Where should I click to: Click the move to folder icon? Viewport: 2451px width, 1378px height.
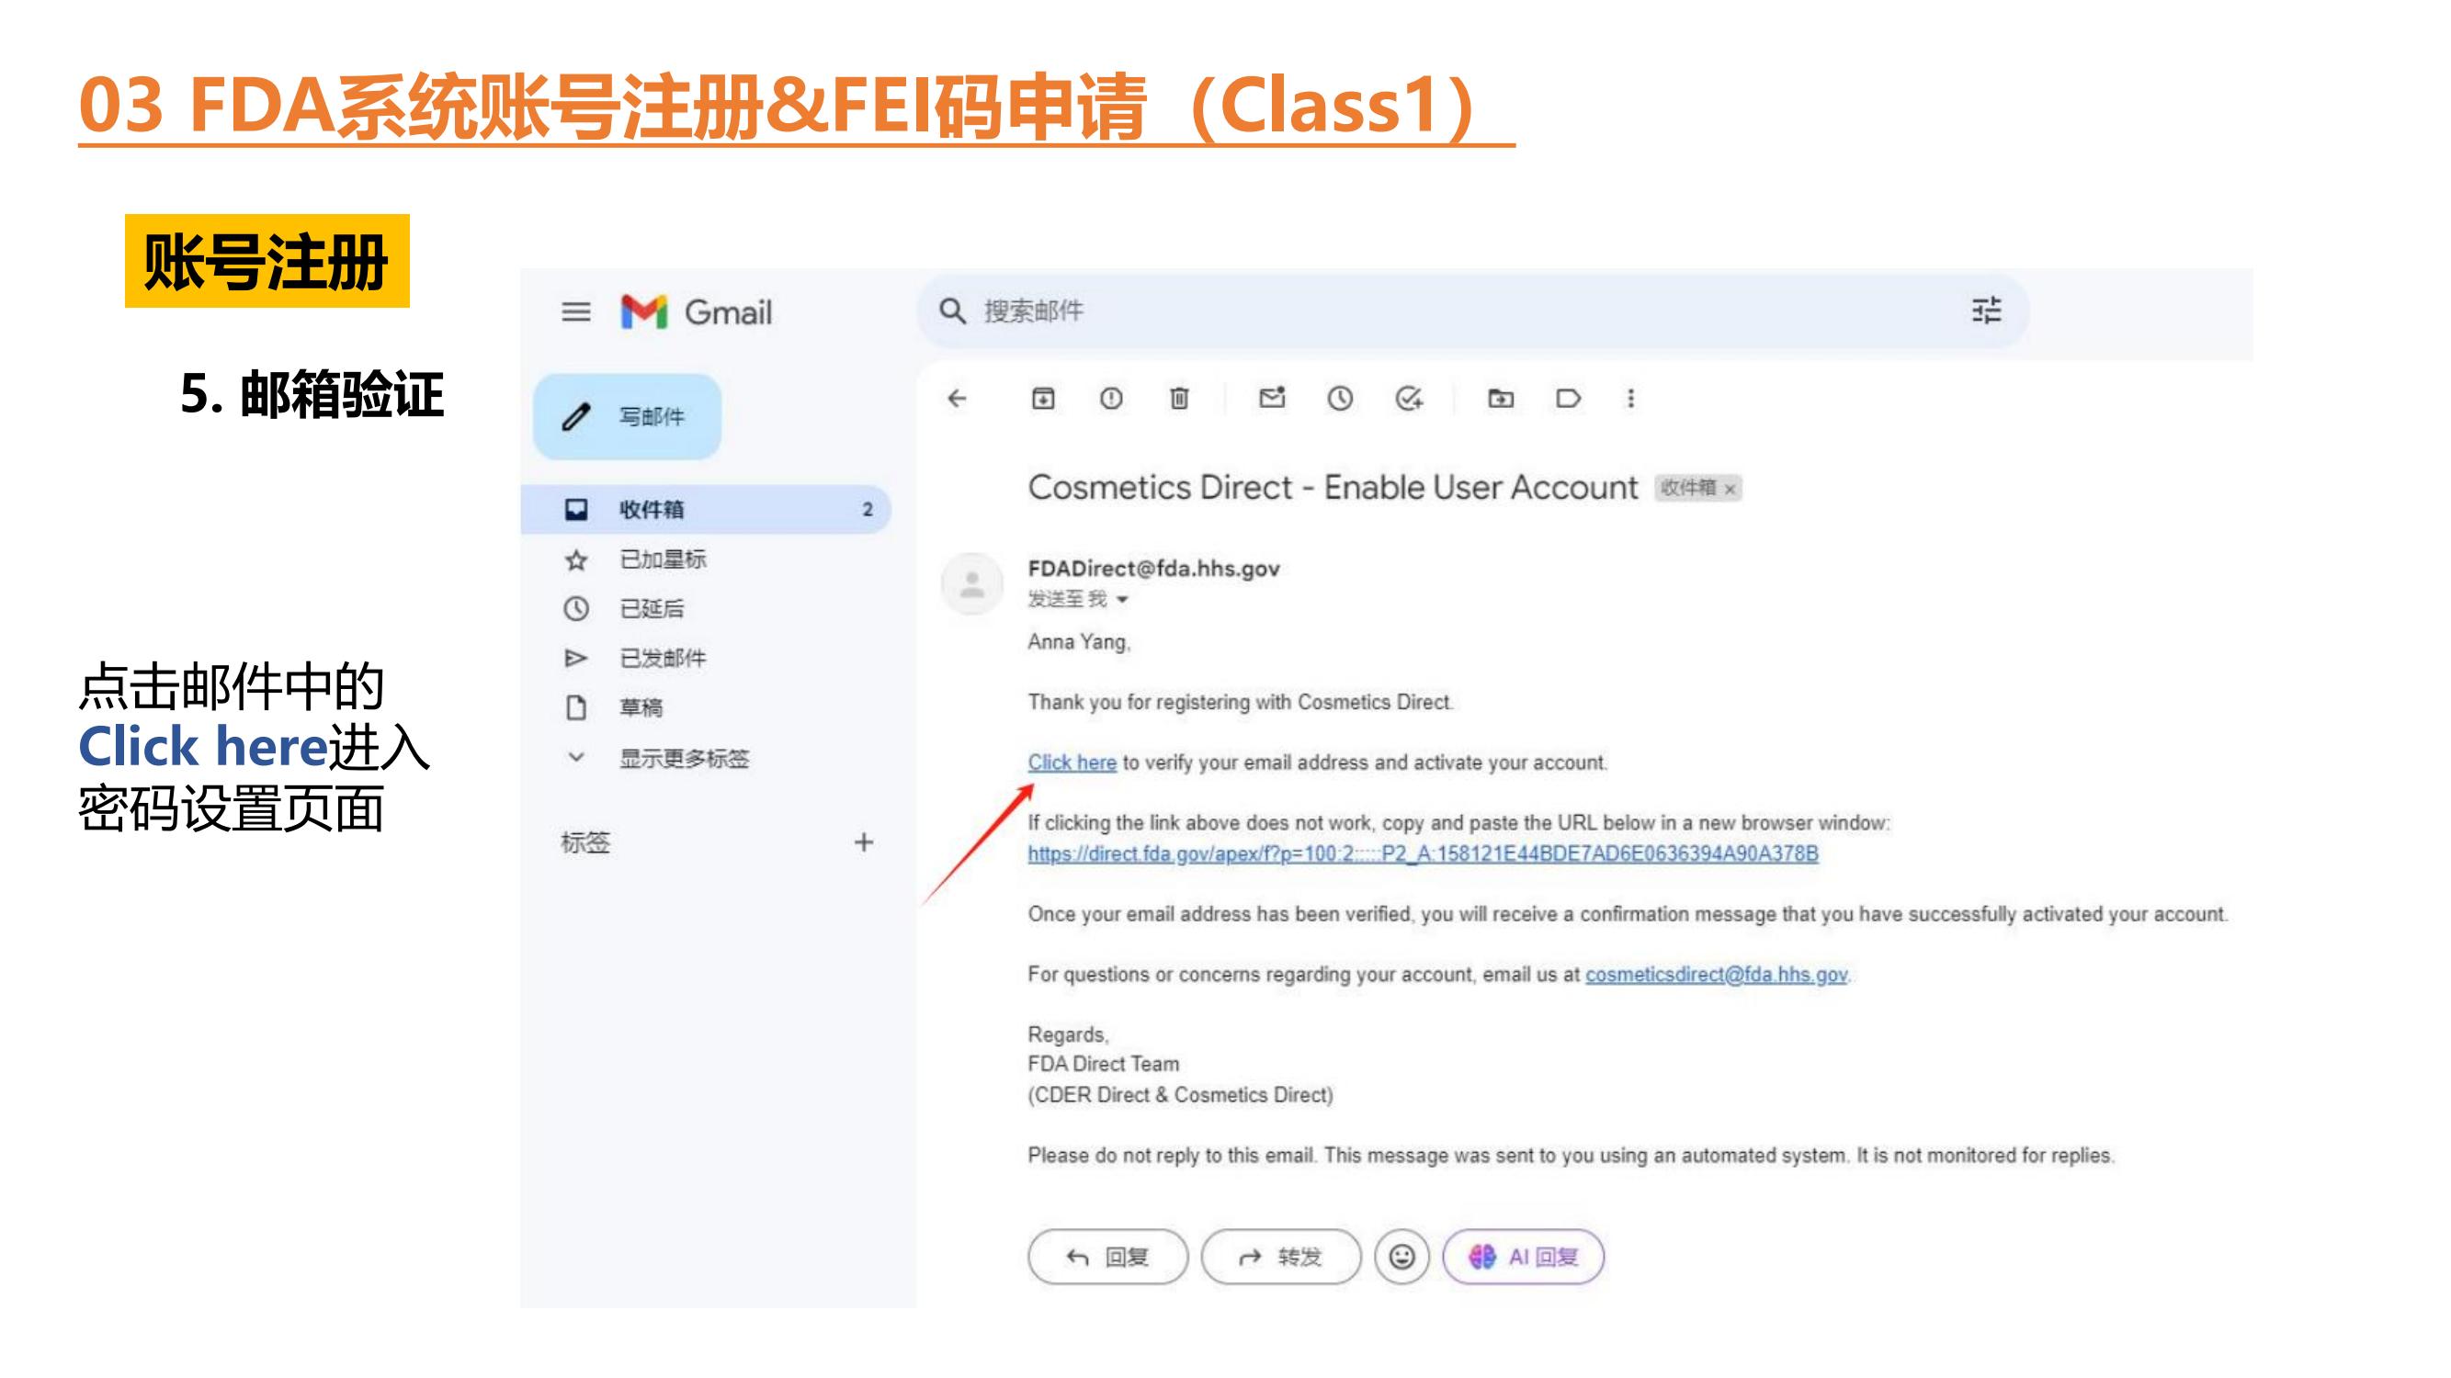(x=1501, y=399)
